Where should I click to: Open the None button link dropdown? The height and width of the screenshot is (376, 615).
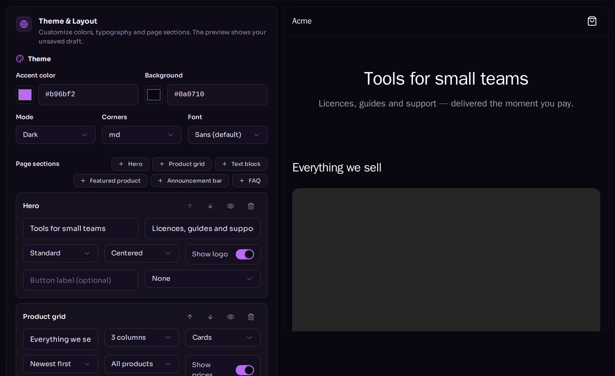coord(203,279)
